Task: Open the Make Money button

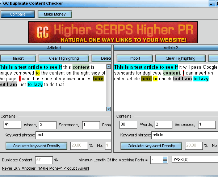Action: (x=55, y=14)
